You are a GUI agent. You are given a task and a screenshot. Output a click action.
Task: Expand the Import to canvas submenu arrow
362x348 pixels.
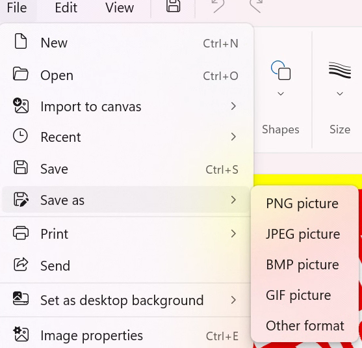pos(233,106)
